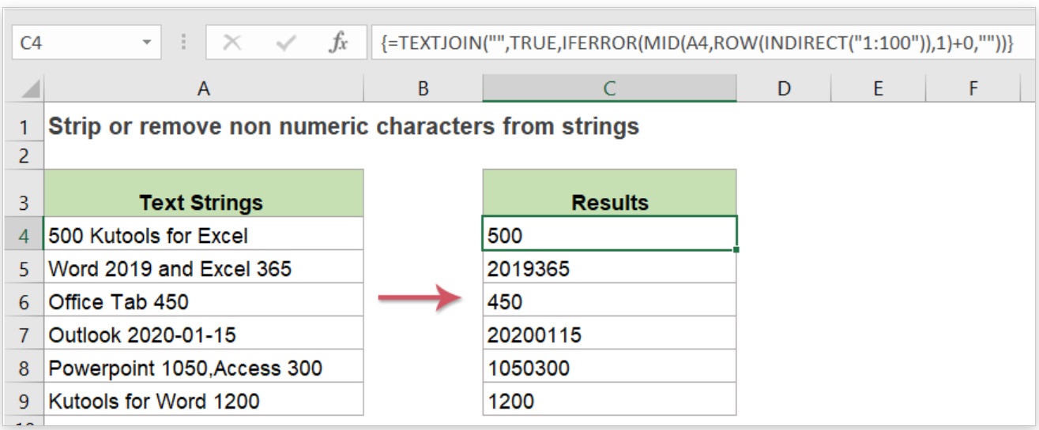Viewport: 1039px width, 430px height.
Task: Select row 1 header
Action: click(x=24, y=126)
